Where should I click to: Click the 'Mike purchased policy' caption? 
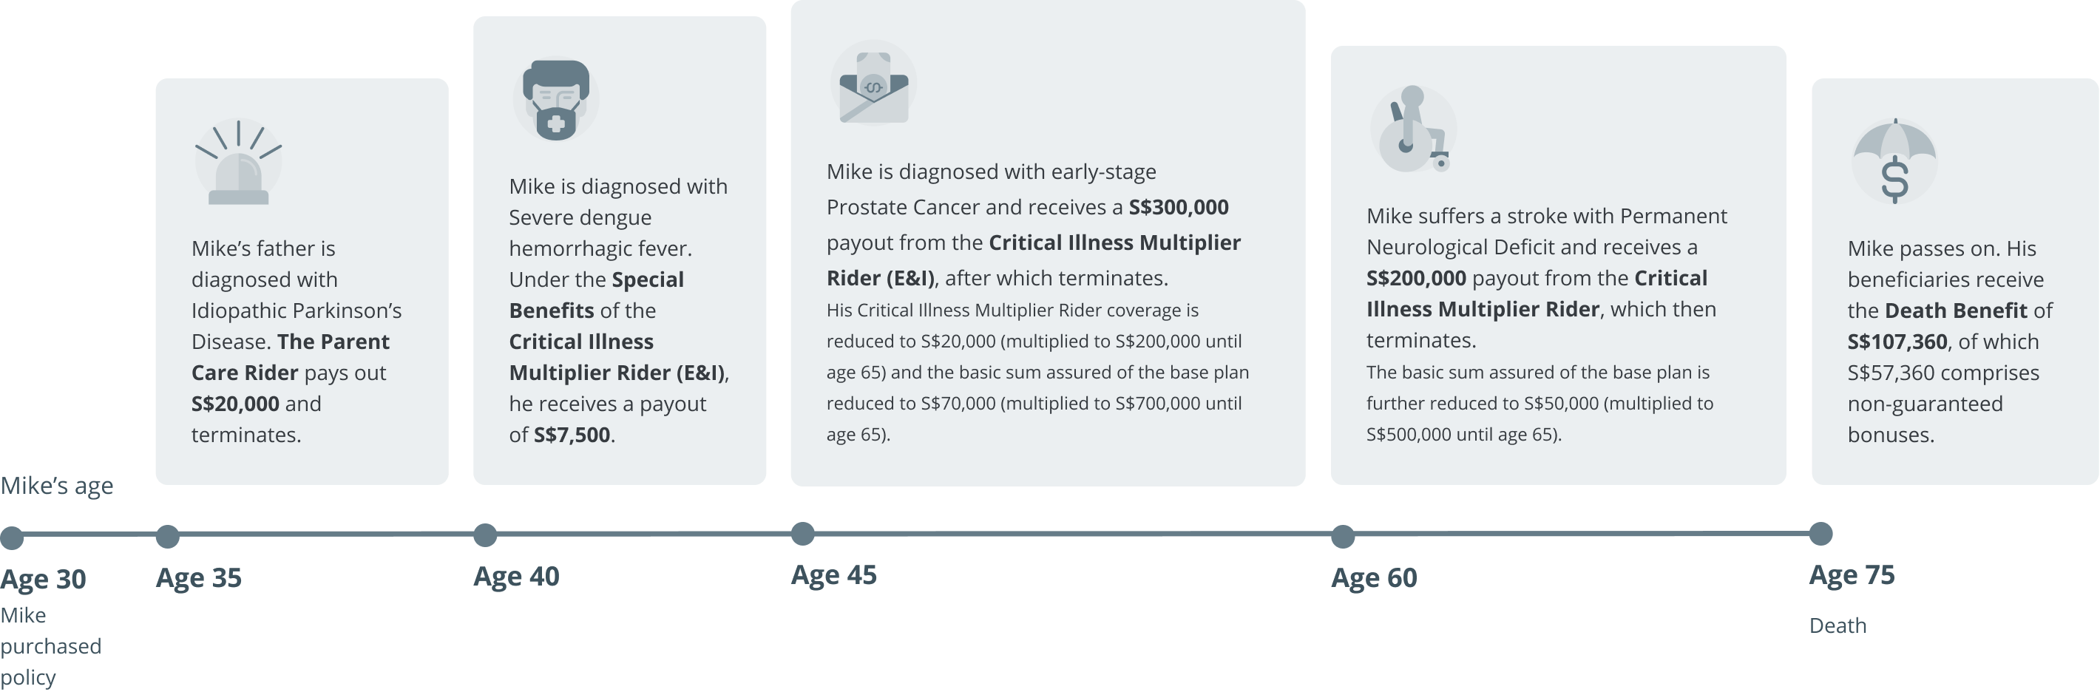[x=50, y=645]
